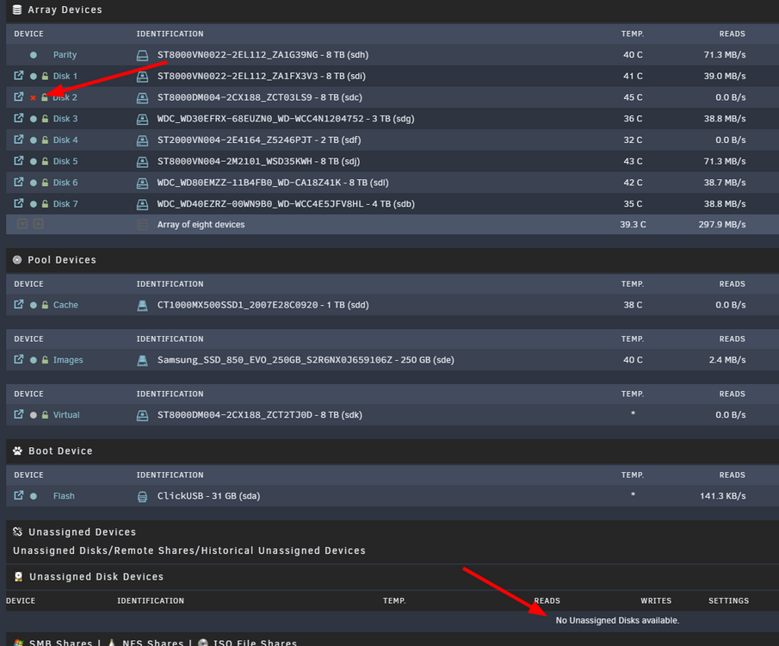
Task: Click the SSD icon for CT1000MX500SSD1
Action: (x=143, y=306)
